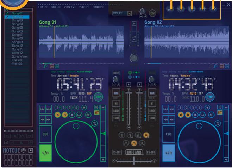Hit the right deck CUE button

coord(169,134)
